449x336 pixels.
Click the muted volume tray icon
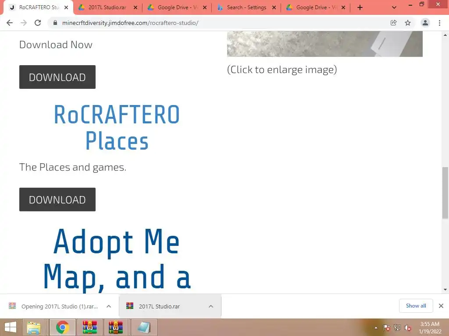tap(408, 328)
